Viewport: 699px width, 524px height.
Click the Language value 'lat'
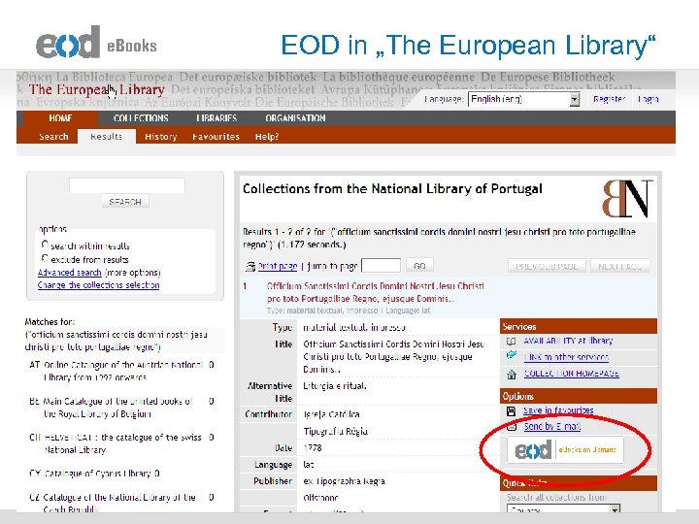(309, 464)
